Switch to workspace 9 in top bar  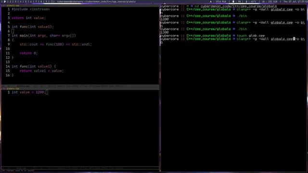[x=46, y=1]
